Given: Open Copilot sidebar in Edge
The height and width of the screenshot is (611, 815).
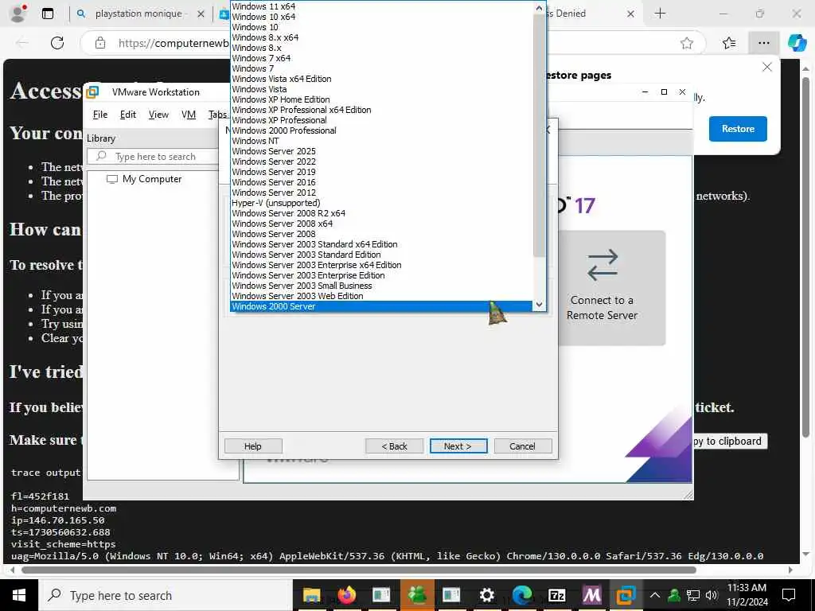Looking at the screenshot, I should (x=797, y=43).
